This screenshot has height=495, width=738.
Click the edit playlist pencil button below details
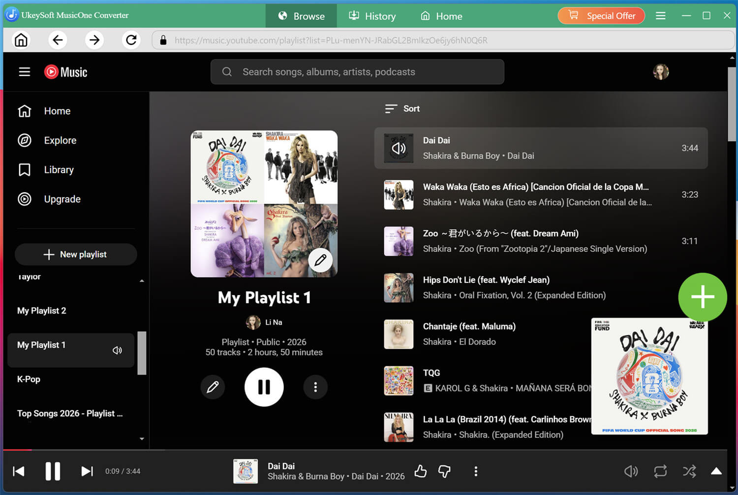tap(213, 387)
